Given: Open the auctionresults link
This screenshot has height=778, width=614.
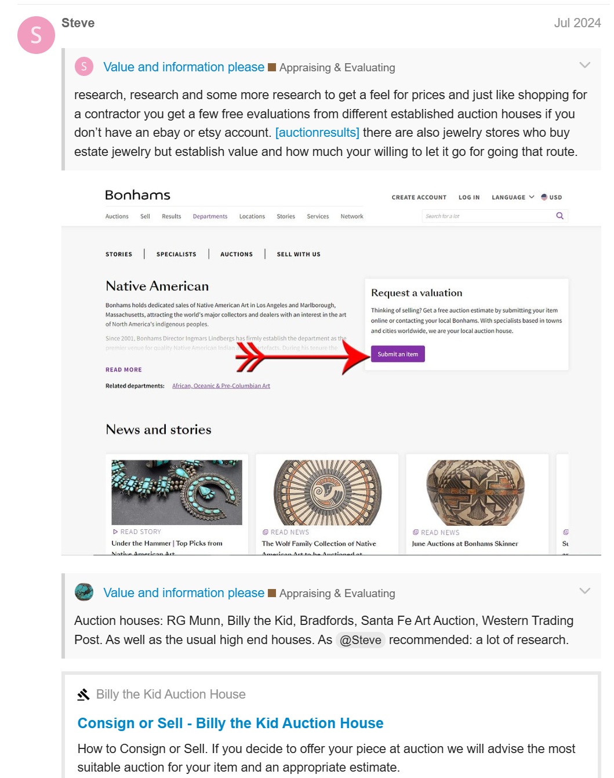Looking at the screenshot, I should click(x=317, y=133).
